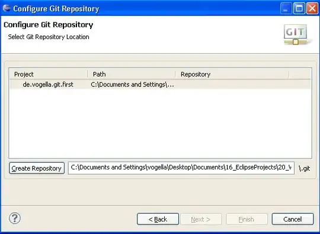
Task: Click the Eclipse icon in the title bar
Action: (x=7, y=8)
